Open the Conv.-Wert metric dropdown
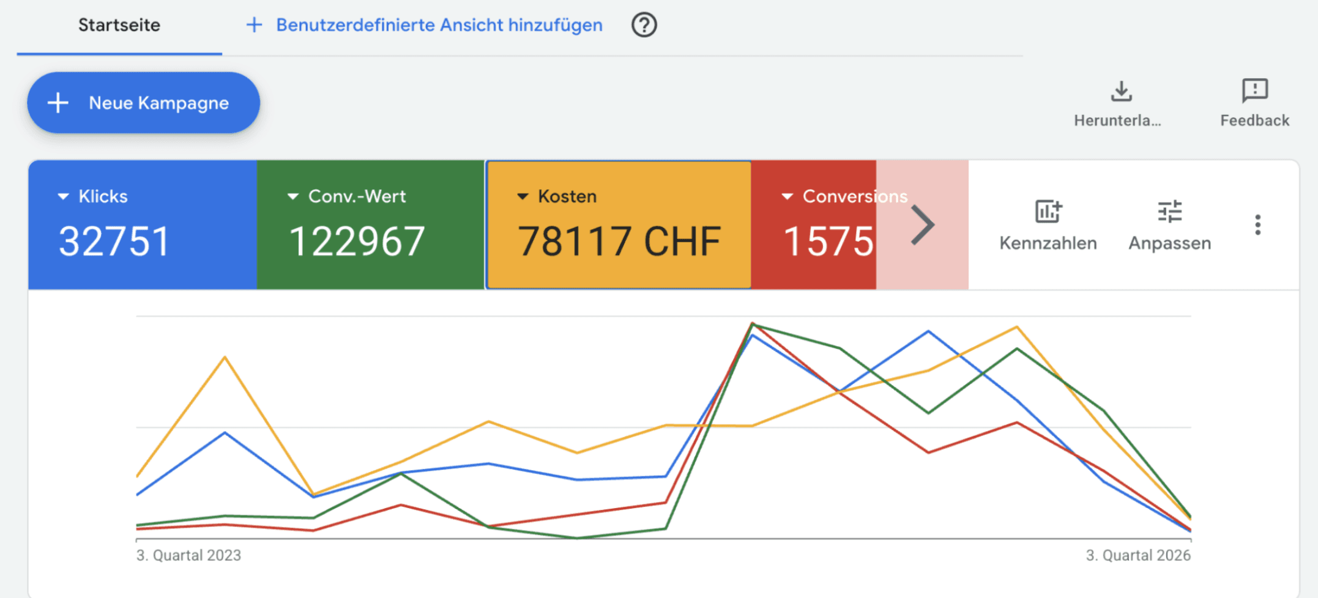The width and height of the screenshot is (1318, 598). pyautogui.click(x=292, y=196)
